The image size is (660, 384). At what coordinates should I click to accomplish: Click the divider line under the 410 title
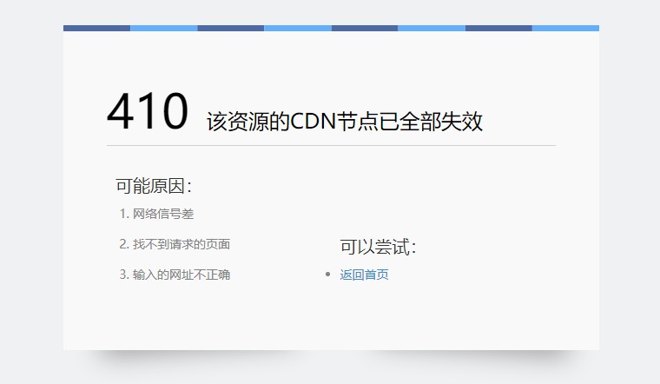tap(331, 145)
